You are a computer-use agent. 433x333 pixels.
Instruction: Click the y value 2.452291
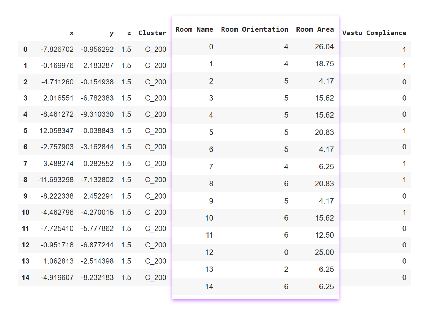pos(98,196)
